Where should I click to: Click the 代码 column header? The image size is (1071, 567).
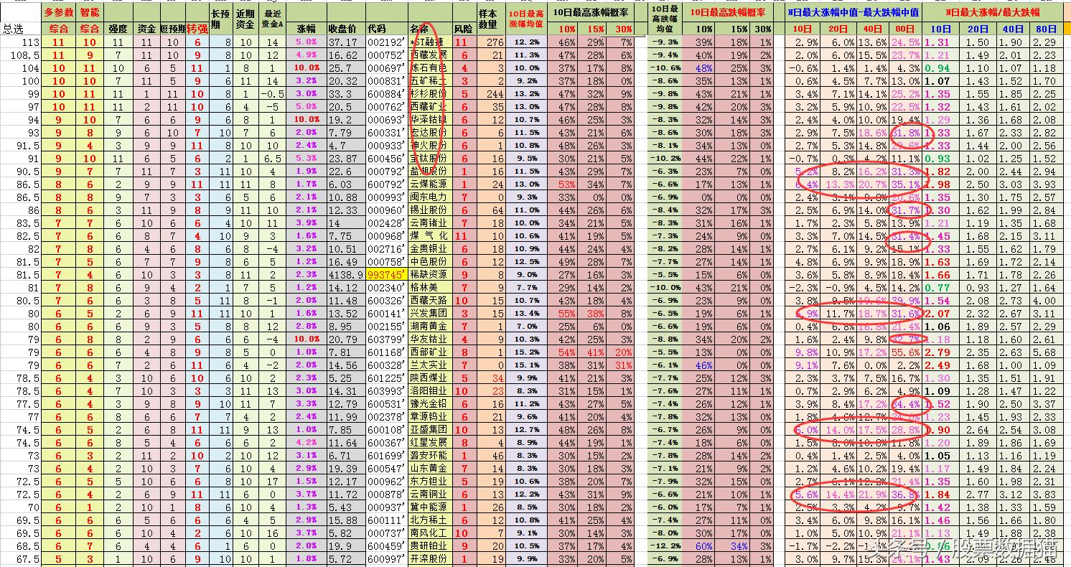[377, 29]
